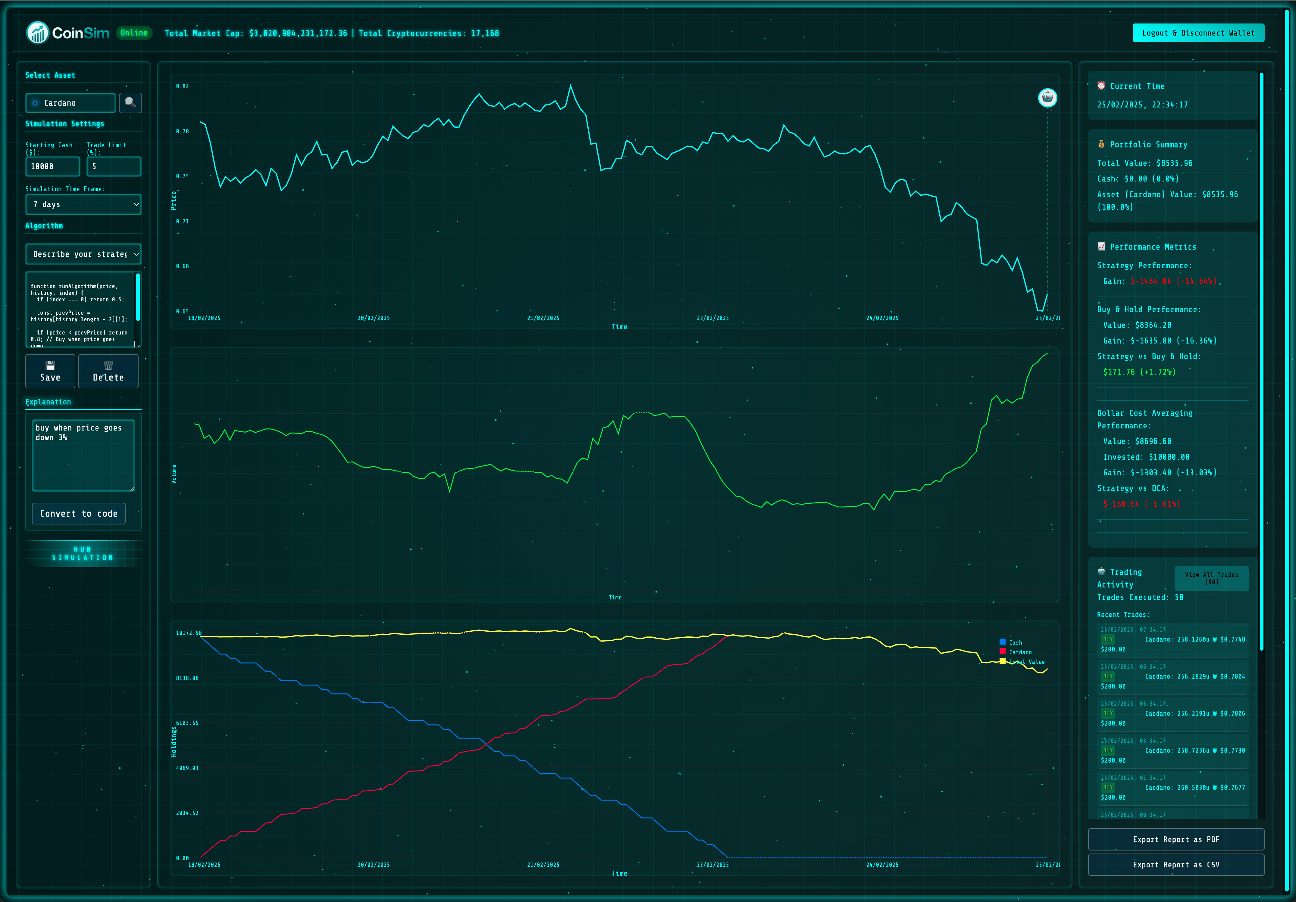Click the Cardano asset logo icon
The height and width of the screenshot is (902, 1296).
point(35,103)
